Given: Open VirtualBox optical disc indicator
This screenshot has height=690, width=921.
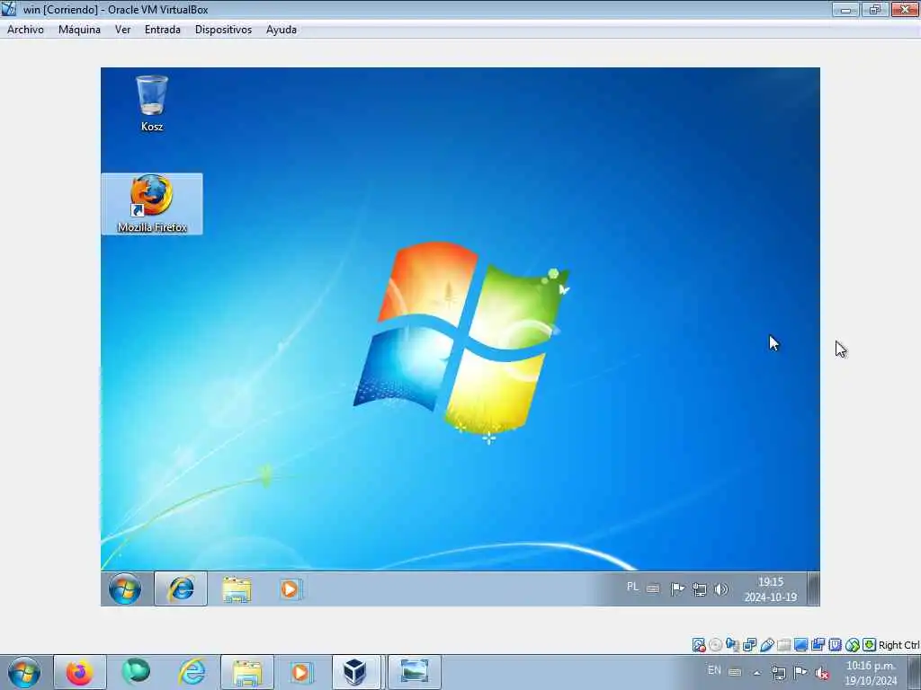Looking at the screenshot, I should click(x=715, y=645).
